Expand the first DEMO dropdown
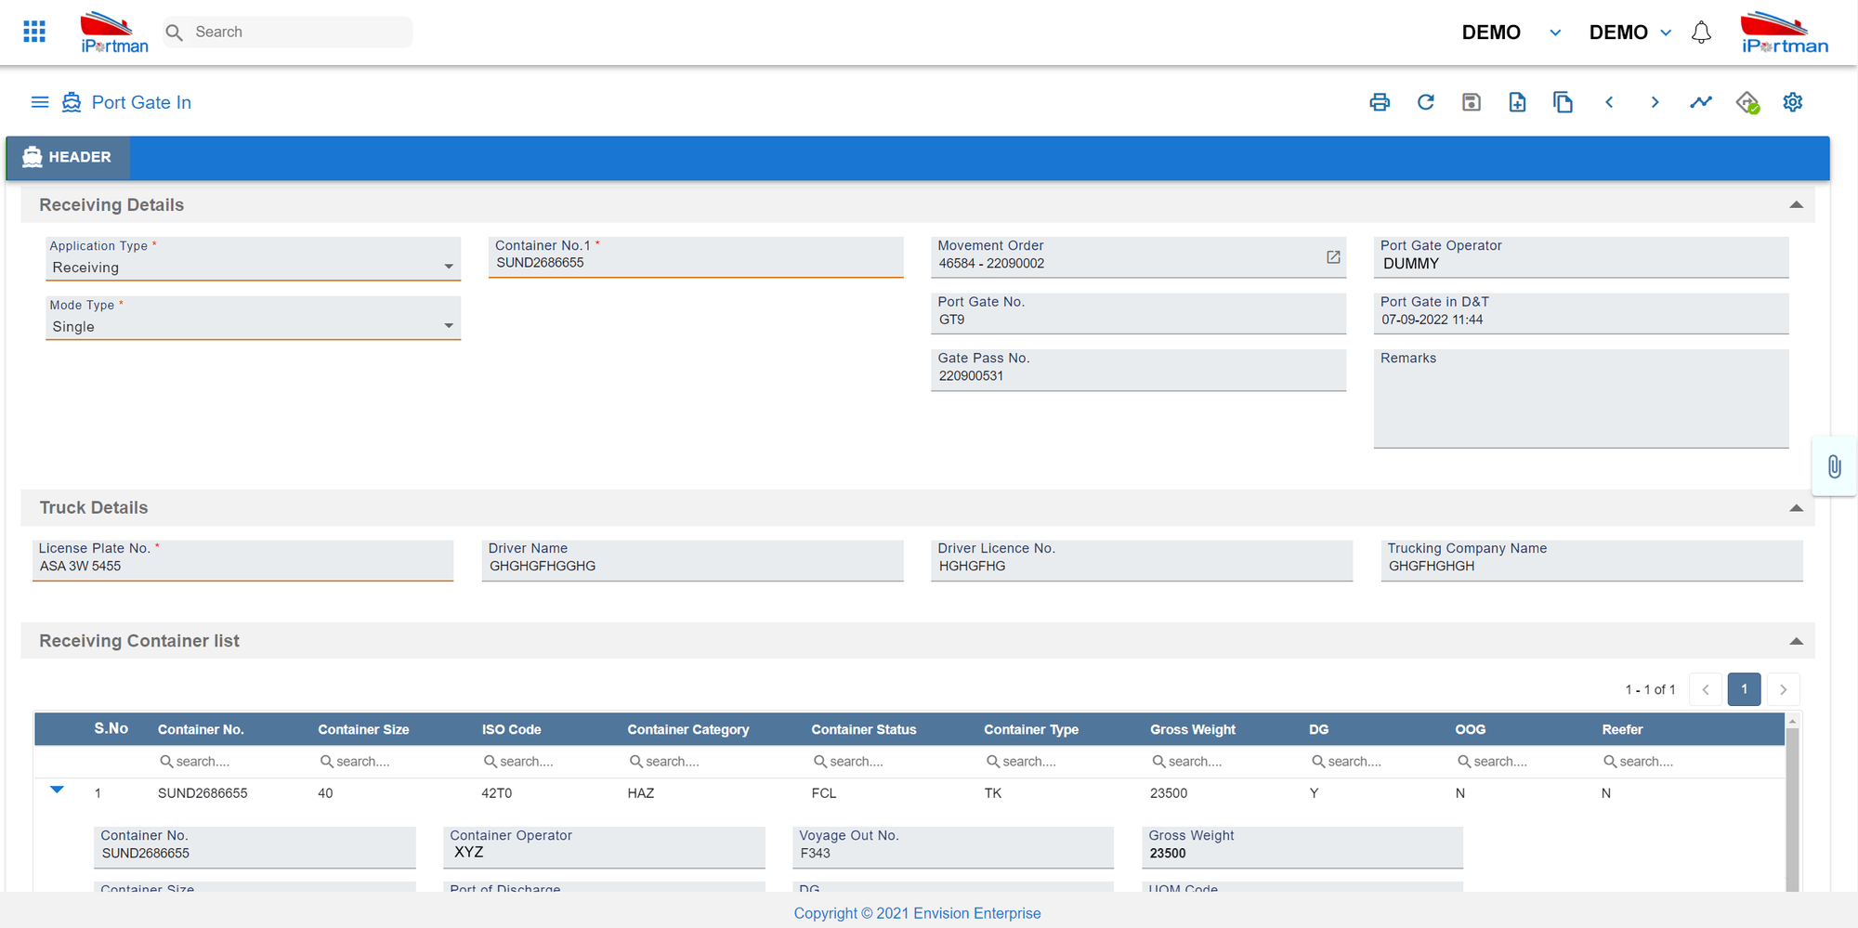This screenshot has height=928, width=1858. point(1555,32)
